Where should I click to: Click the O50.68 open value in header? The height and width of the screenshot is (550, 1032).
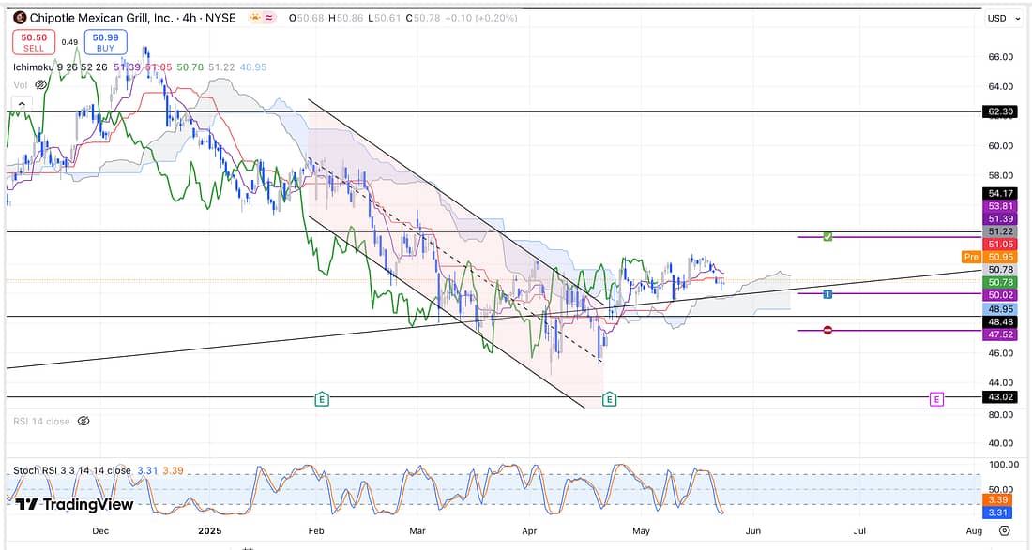pyautogui.click(x=306, y=18)
